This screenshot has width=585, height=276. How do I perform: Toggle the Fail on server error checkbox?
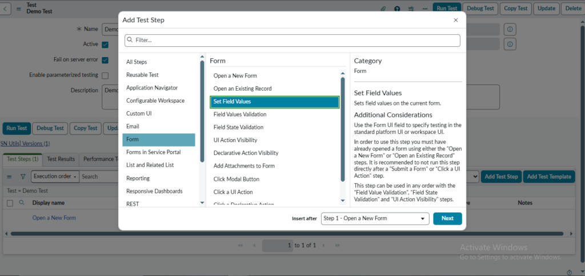[x=105, y=59]
